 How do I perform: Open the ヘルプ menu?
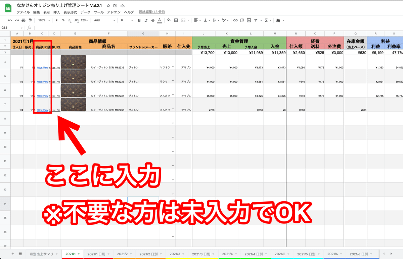pyautogui.click(x=129, y=12)
